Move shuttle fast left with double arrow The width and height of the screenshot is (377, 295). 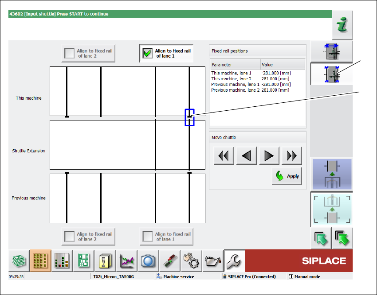pos(224,156)
